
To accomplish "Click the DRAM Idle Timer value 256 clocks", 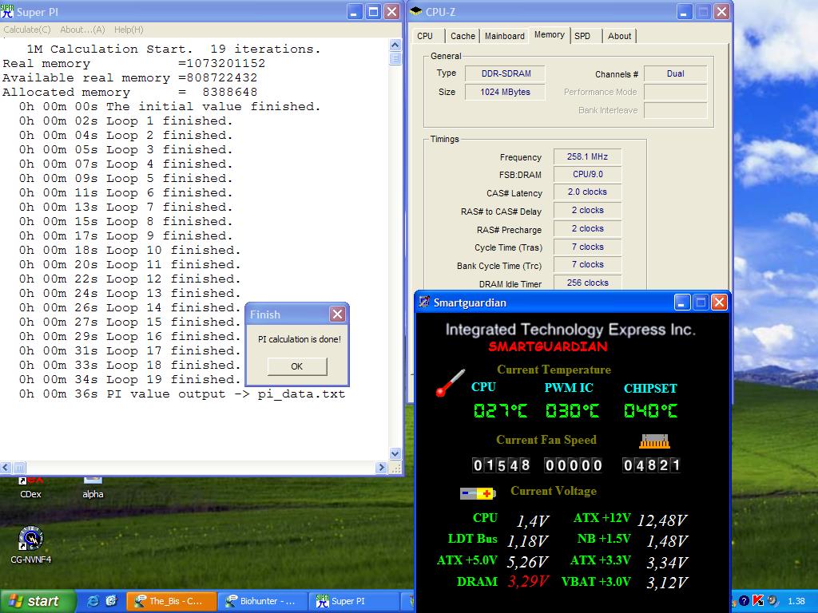I will pyautogui.click(x=587, y=283).
